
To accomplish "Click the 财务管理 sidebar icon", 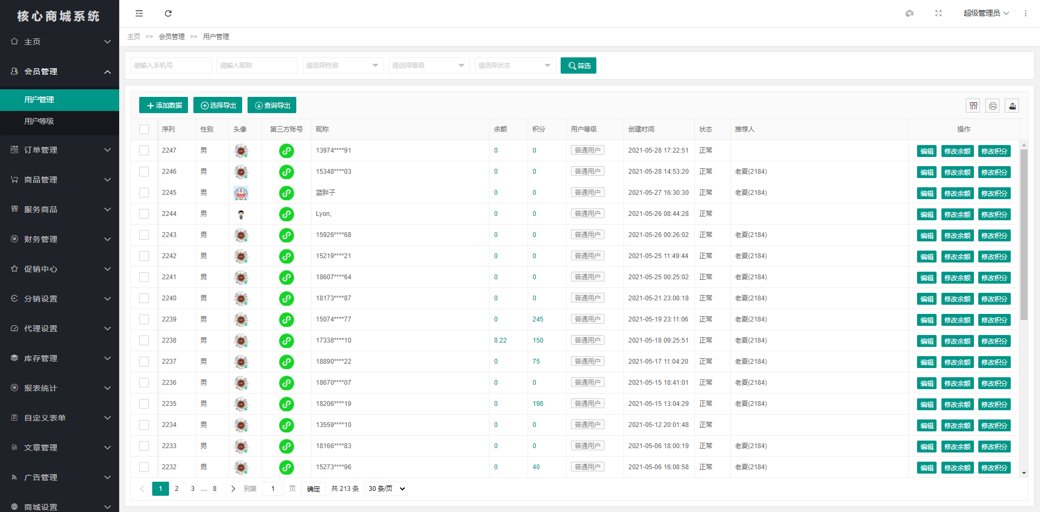I will tap(15, 239).
